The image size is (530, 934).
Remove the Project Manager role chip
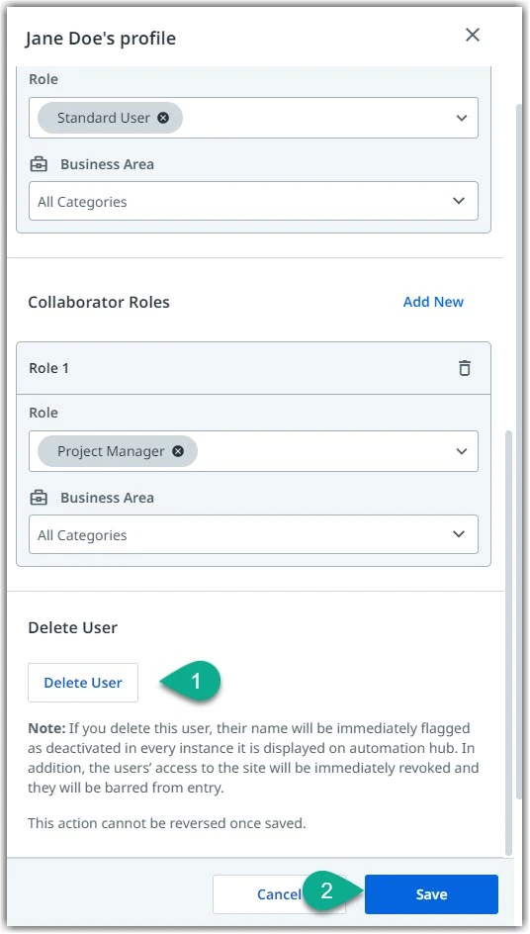pos(177,451)
